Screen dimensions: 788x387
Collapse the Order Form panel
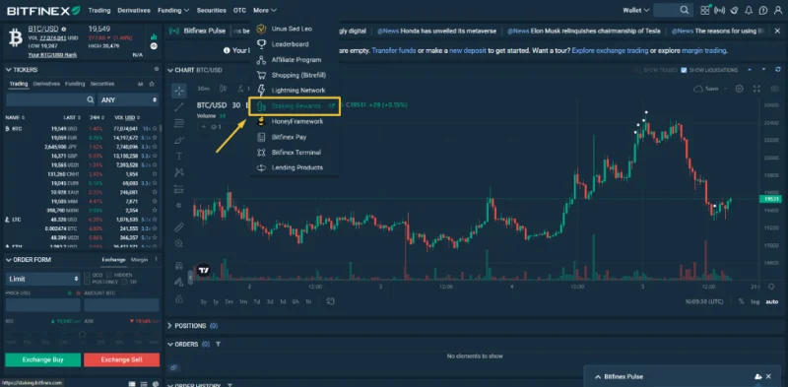point(8,260)
